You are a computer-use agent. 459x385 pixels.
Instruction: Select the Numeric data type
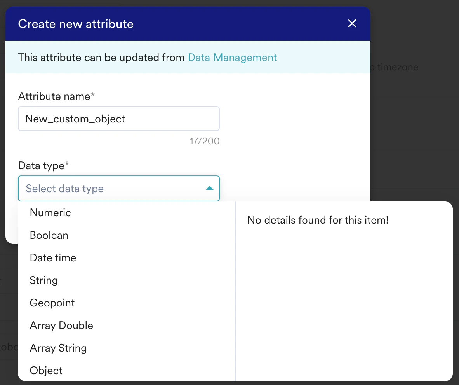pos(50,213)
